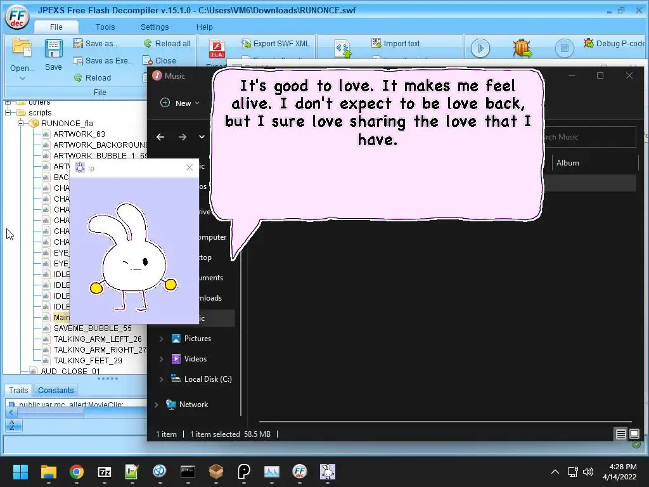The width and height of the screenshot is (649, 487).
Task: Open 7-Zip from the taskbar
Action: point(105,472)
